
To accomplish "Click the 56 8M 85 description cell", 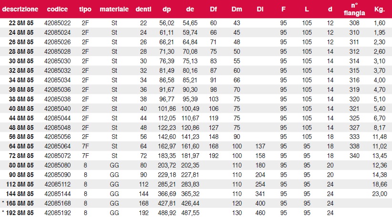I will (21, 137).
